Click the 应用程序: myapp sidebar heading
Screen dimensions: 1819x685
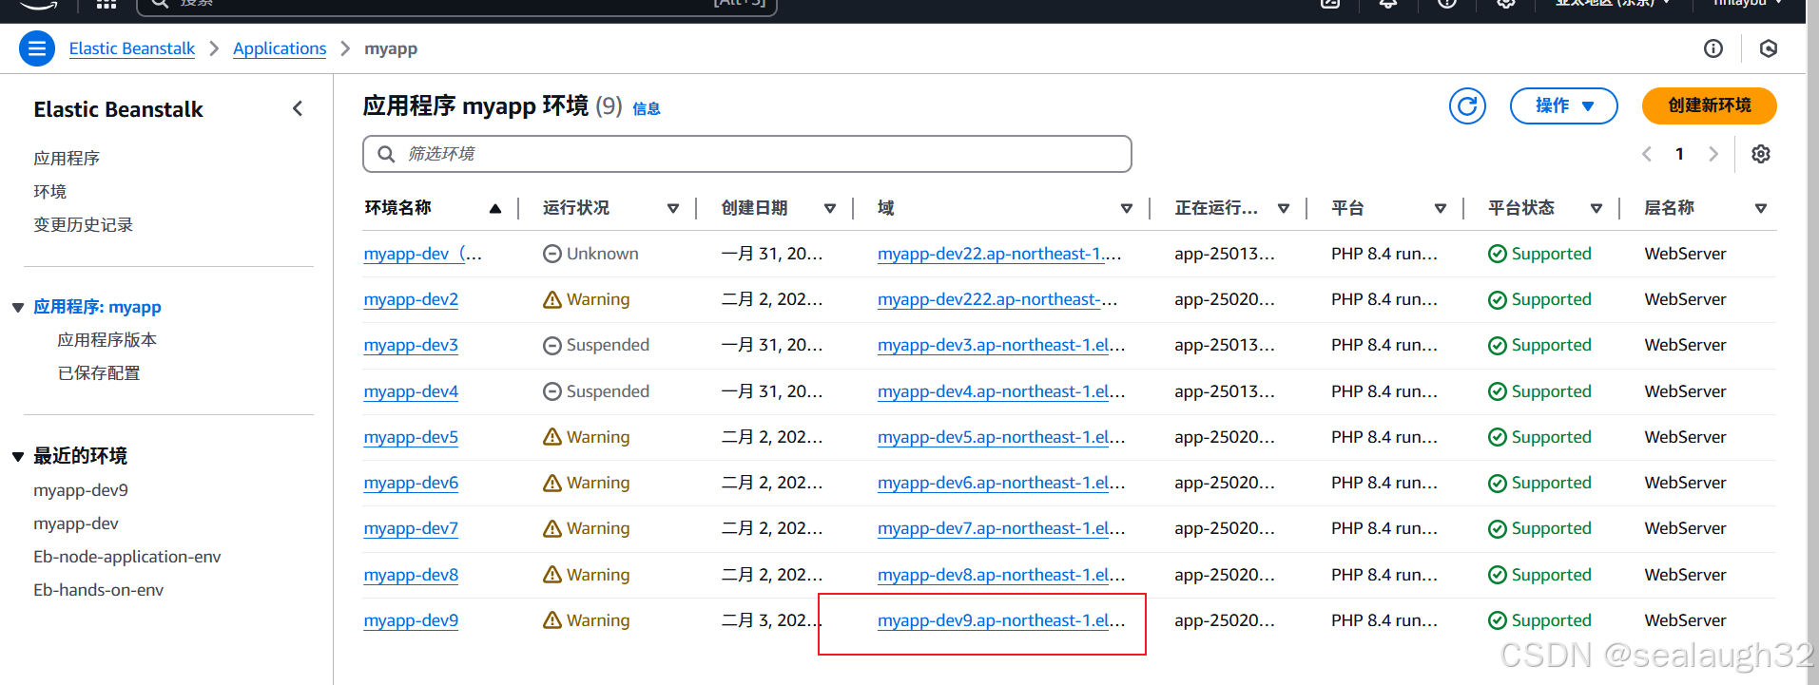pyautogui.click(x=97, y=307)
